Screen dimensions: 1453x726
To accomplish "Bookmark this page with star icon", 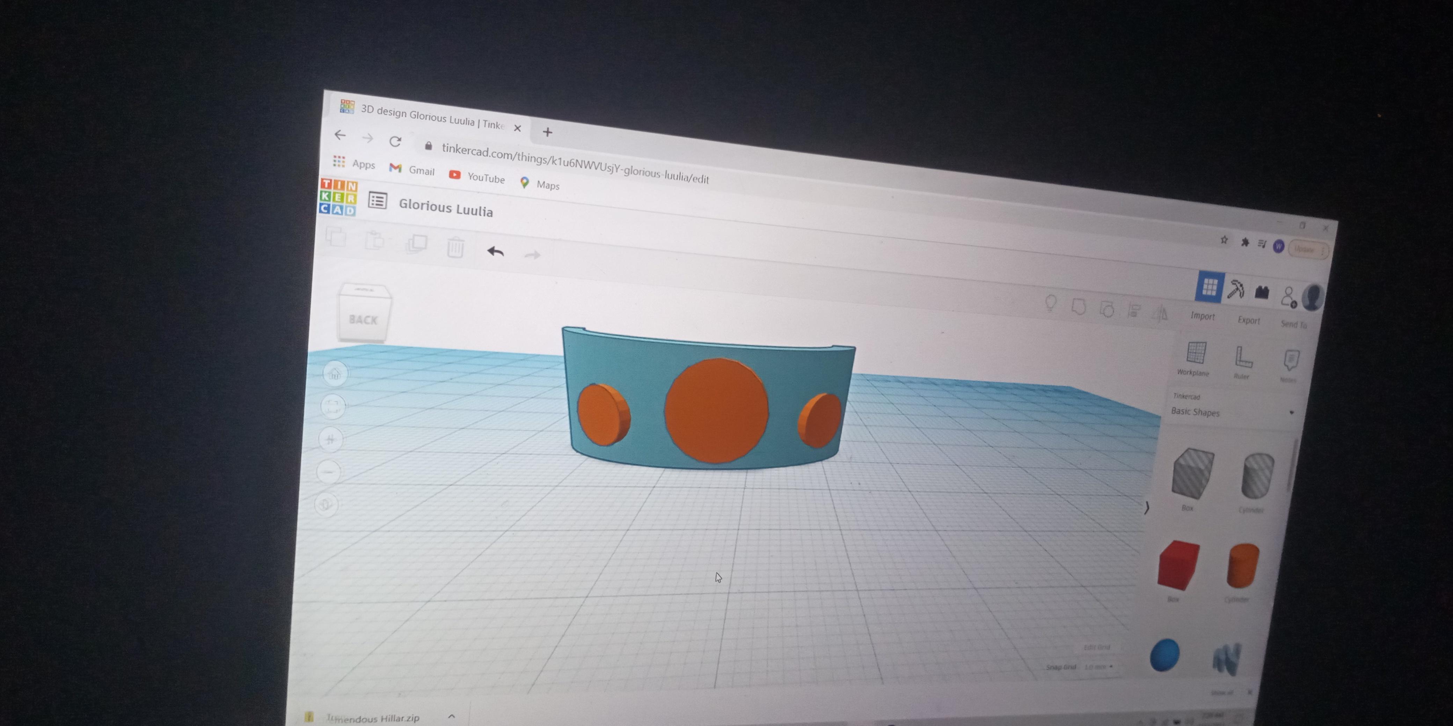I will click(1224, 239).
